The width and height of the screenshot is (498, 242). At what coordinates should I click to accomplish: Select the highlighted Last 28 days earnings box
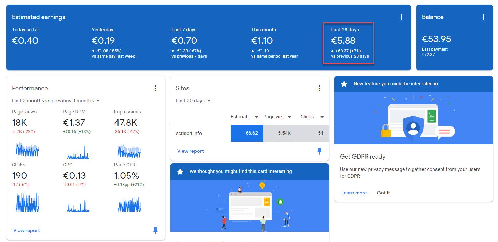(x=349, y=43)
